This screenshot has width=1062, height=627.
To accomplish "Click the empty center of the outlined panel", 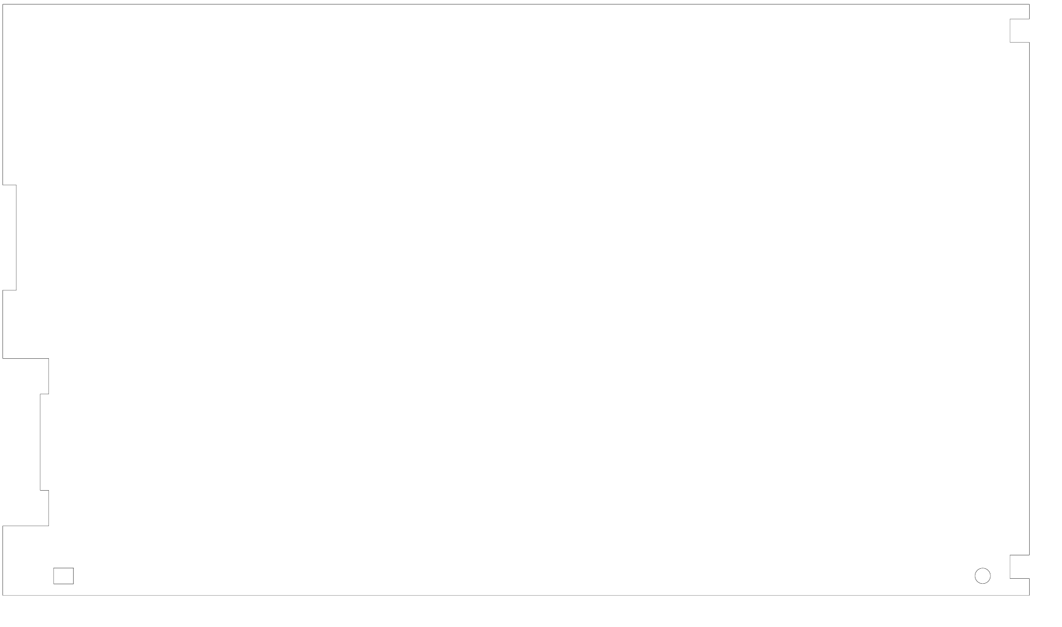I will pos(516,300).
